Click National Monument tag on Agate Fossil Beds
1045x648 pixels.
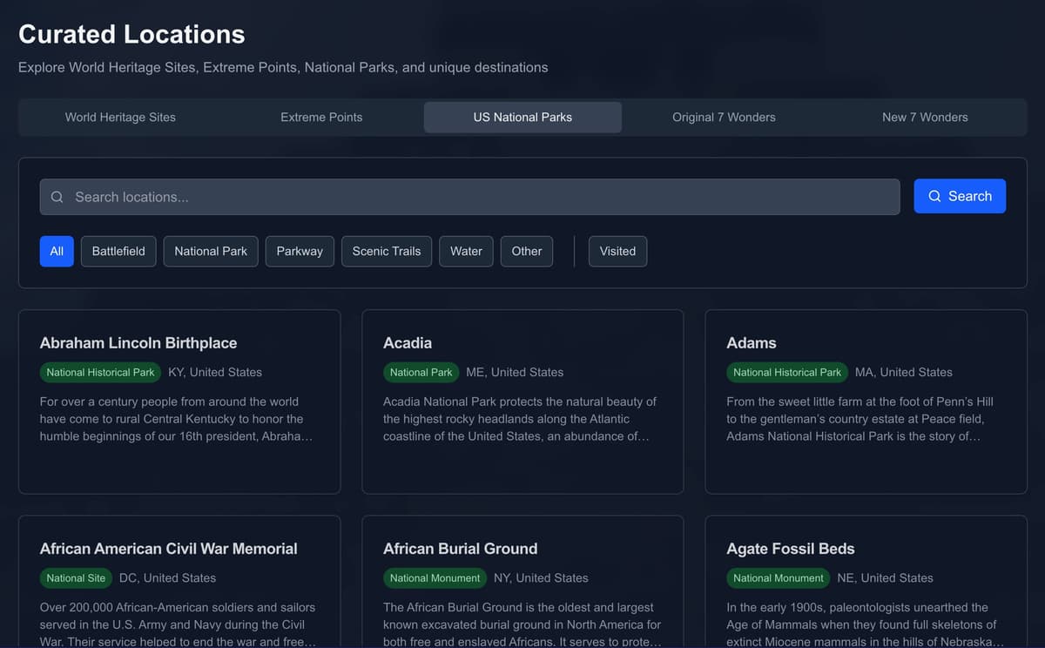point(779,577)
